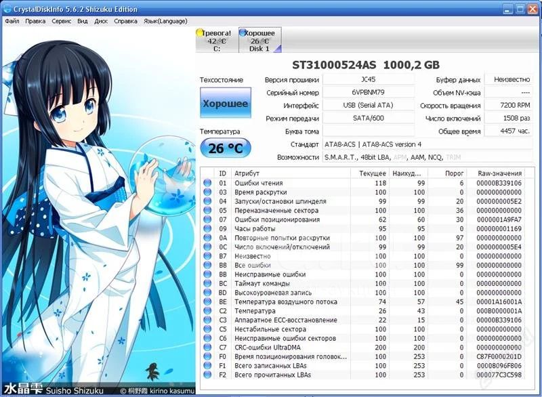Open the Диск menu
Image resolution: width=542 pixels, height=397 pixels.
coord(100,22)
